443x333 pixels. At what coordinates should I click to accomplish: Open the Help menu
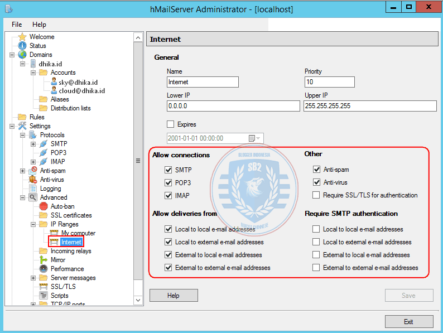coord(39,25)
